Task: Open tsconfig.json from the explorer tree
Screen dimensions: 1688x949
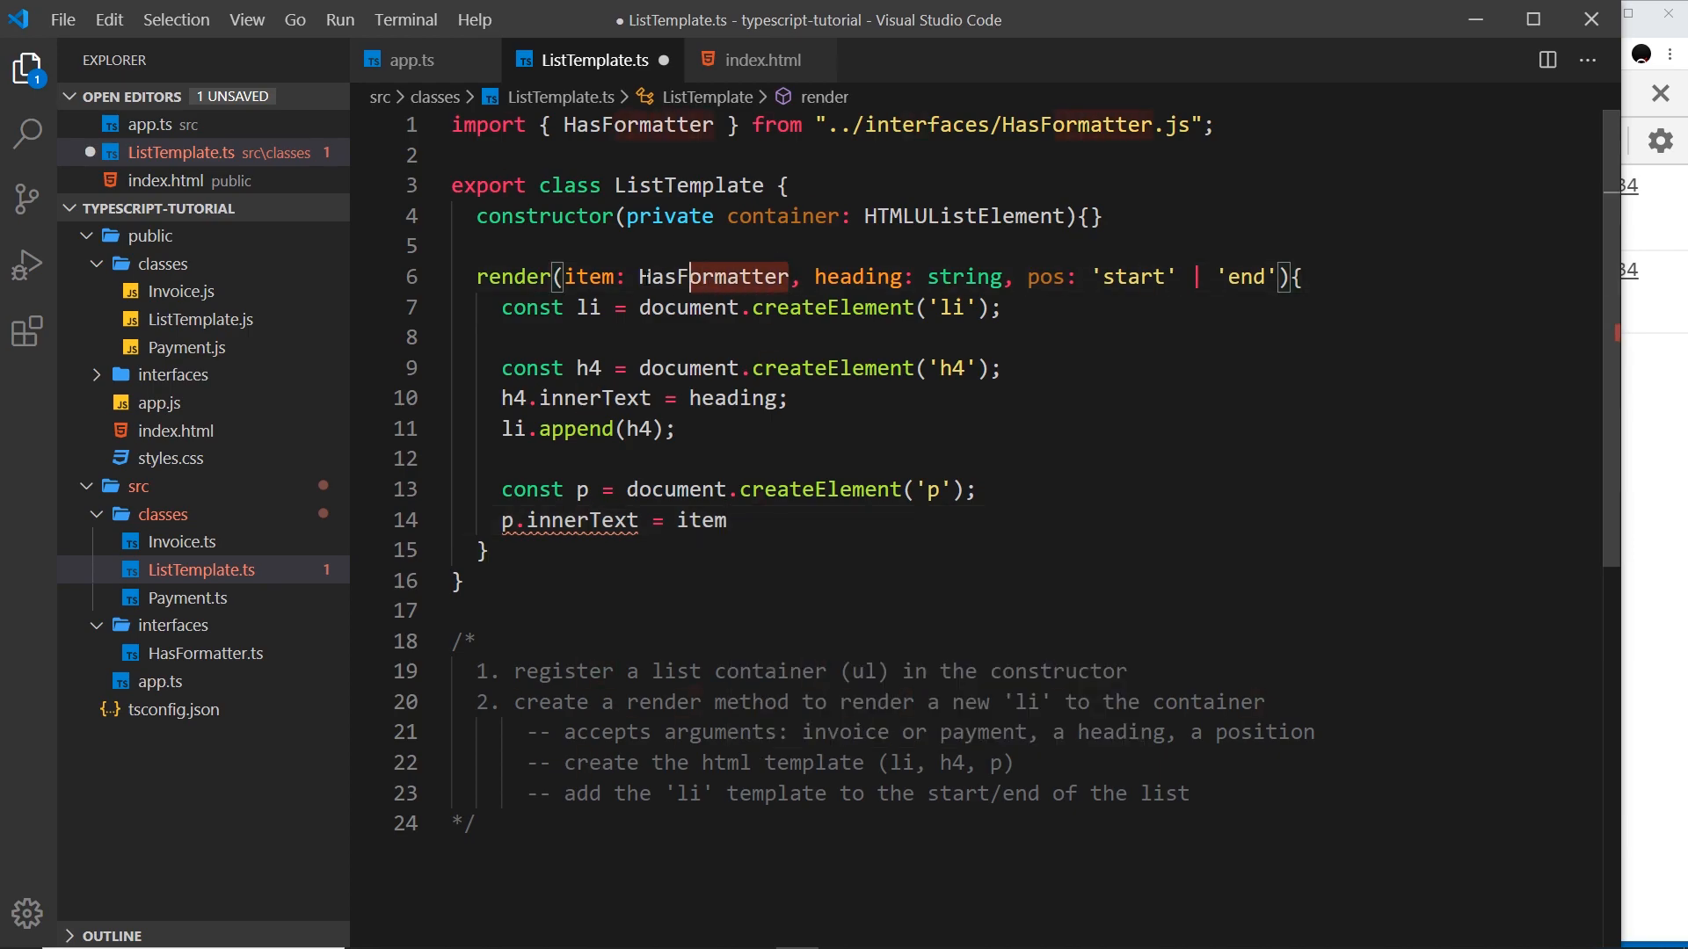Action: tap(173, 709)
